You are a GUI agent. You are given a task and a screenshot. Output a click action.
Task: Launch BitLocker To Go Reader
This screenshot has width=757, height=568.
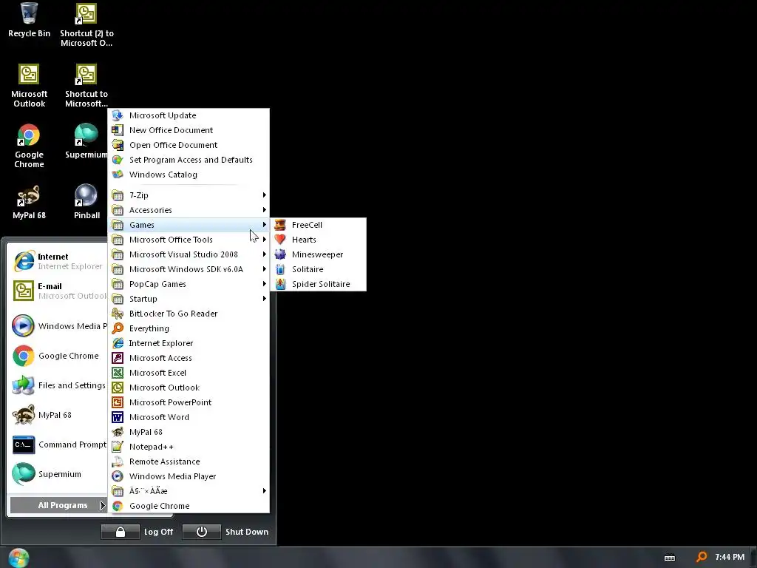click(x=189, y=314)
